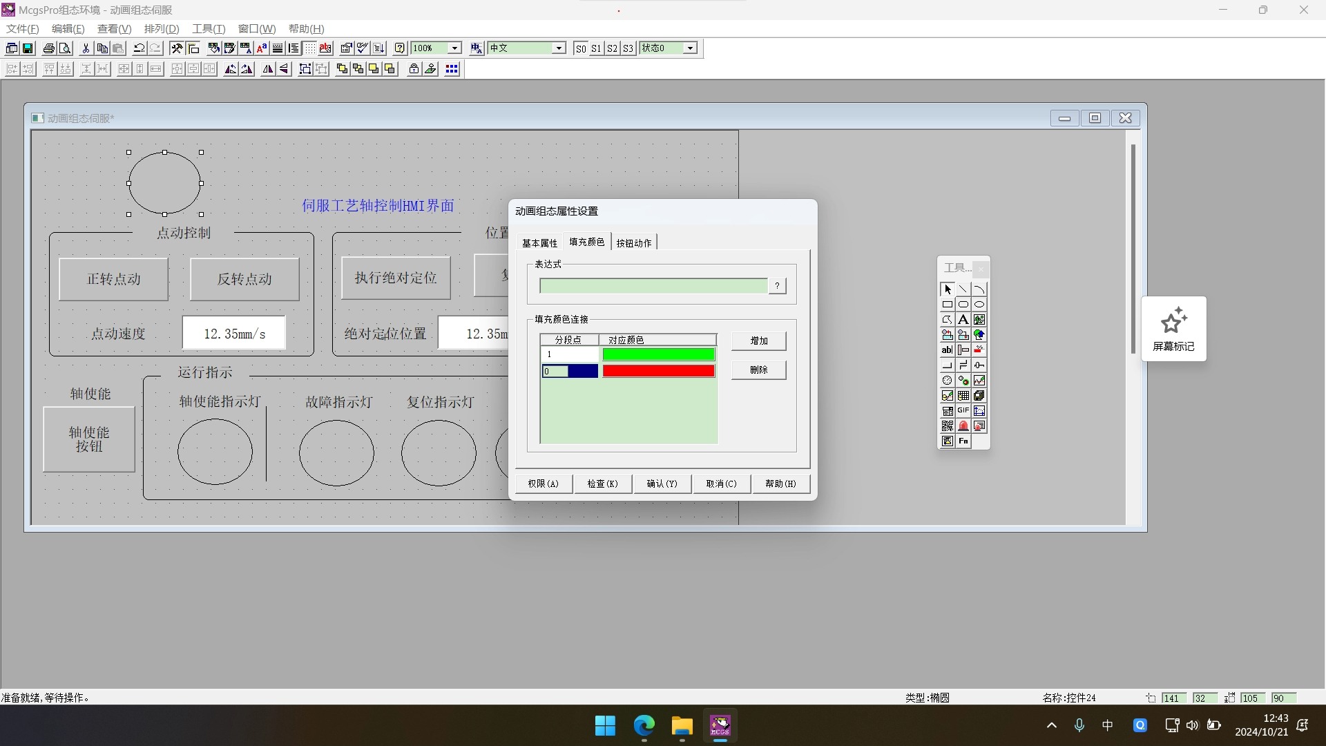This screenshot has height=746, width=1326.
Task: Click the print toolbar icon
Action: [49, 48]
